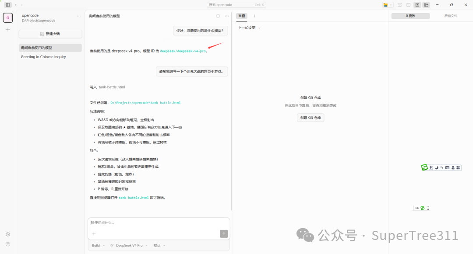Go forward with the right arrow
The width and height of the screenshot is (473, 254).
tap(22, 5)
